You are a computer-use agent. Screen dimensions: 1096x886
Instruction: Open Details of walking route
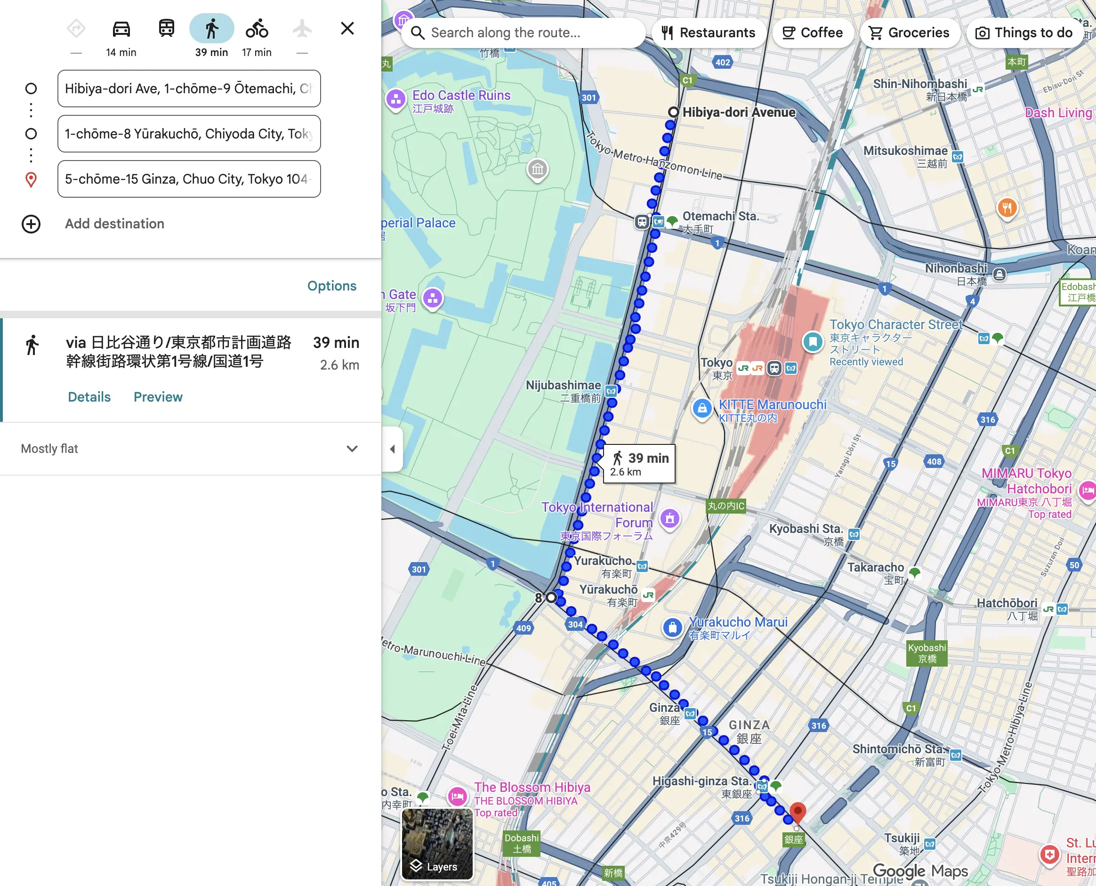coord(89,397)
